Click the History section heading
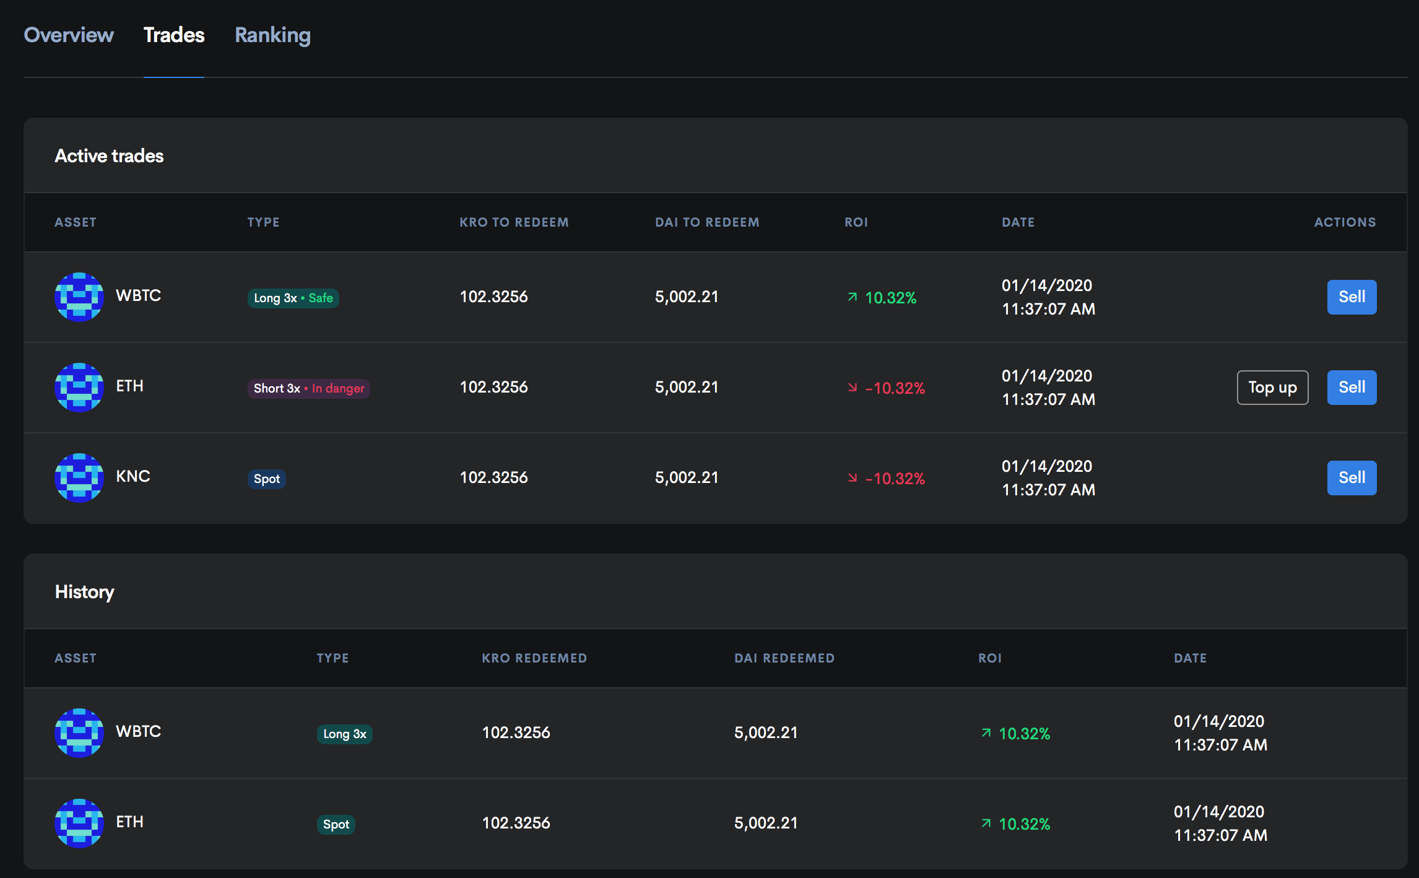The image size is (1419, 878). click(85, 592)
